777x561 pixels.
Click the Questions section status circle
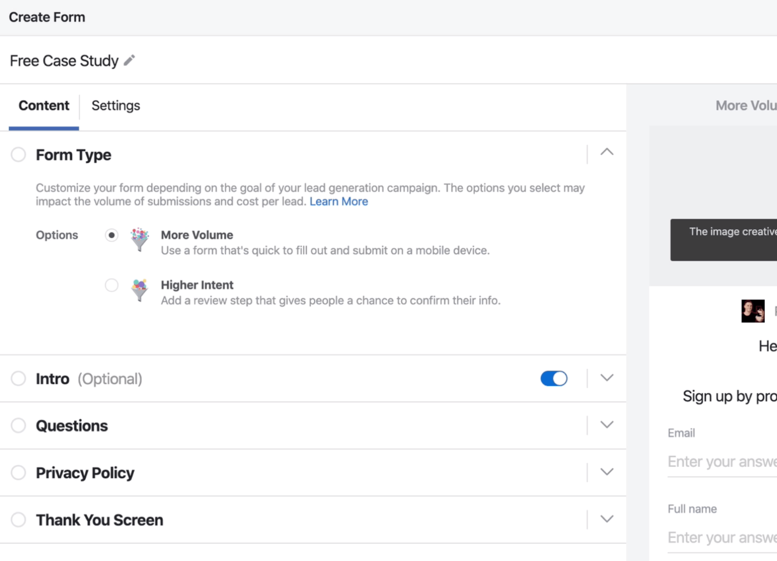pyautogui.click(x=18, y=426)
